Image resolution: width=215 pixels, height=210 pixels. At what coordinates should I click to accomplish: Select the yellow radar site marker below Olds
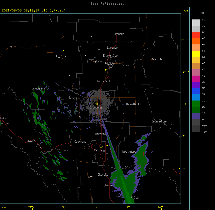97,104
